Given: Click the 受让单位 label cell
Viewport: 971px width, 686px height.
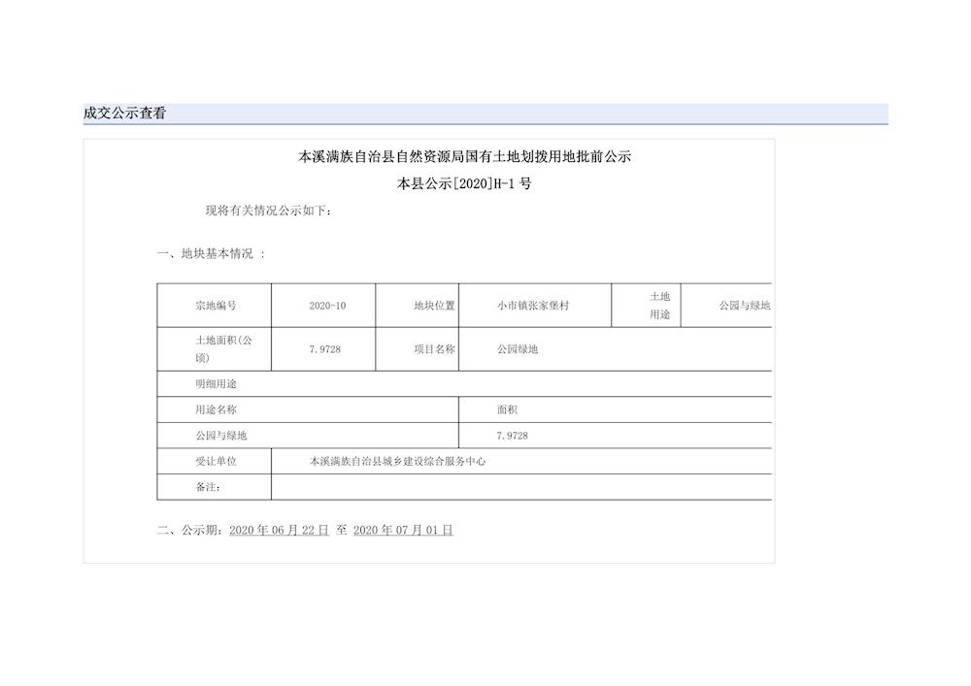Looking at the screenshot, I should (216, 462).
